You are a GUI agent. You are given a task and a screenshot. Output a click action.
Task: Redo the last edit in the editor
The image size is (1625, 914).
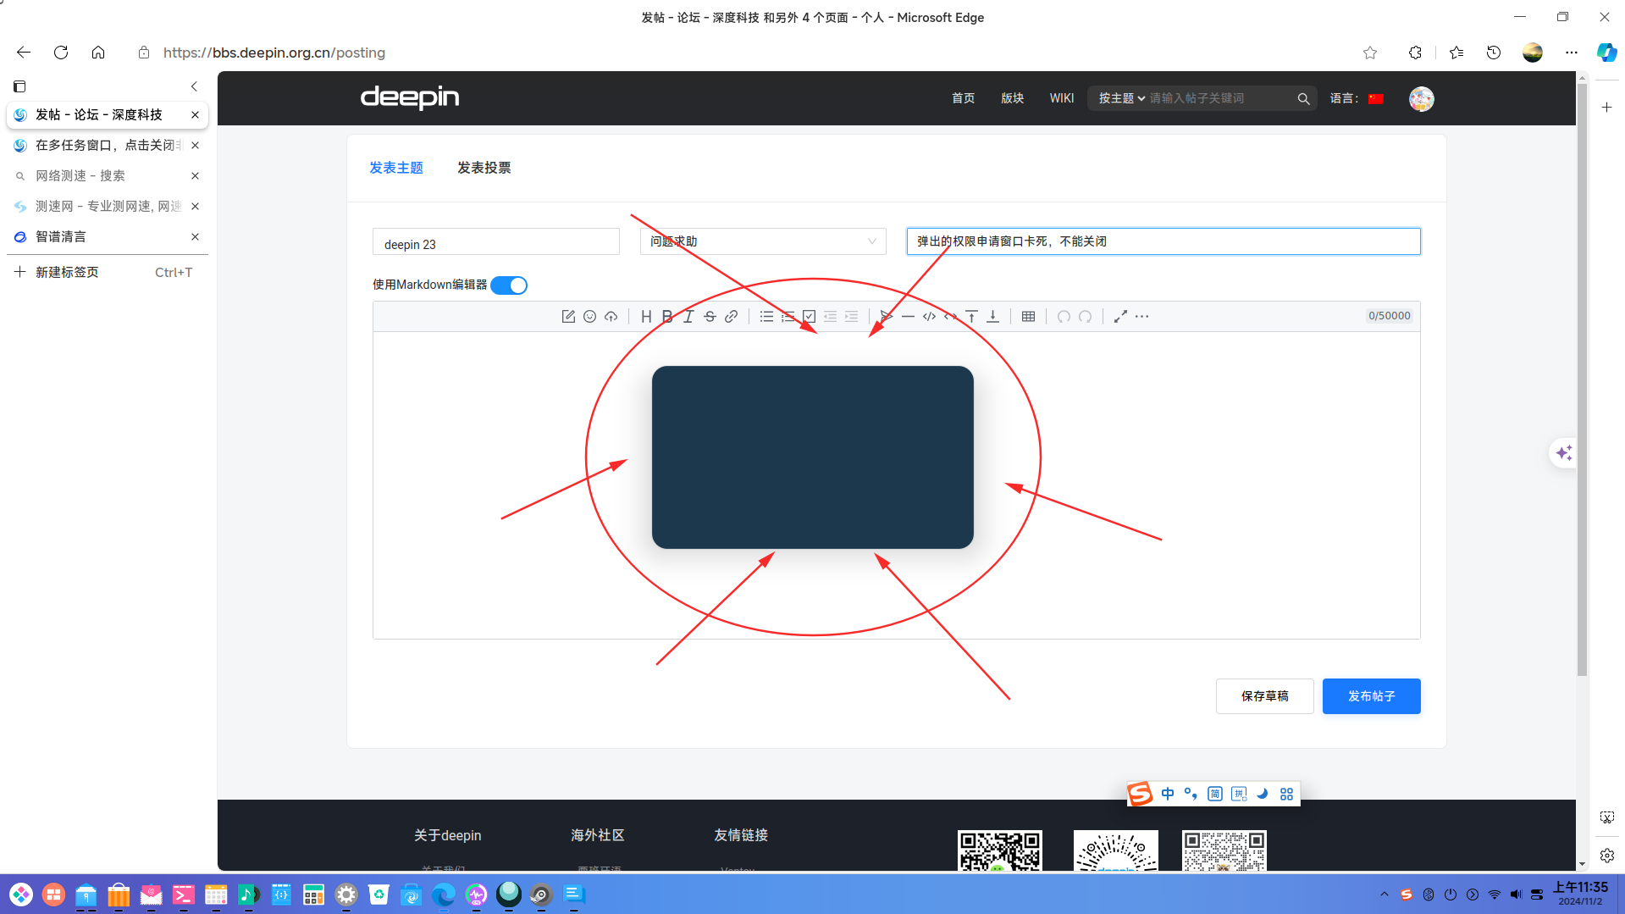coord(1085,317)
